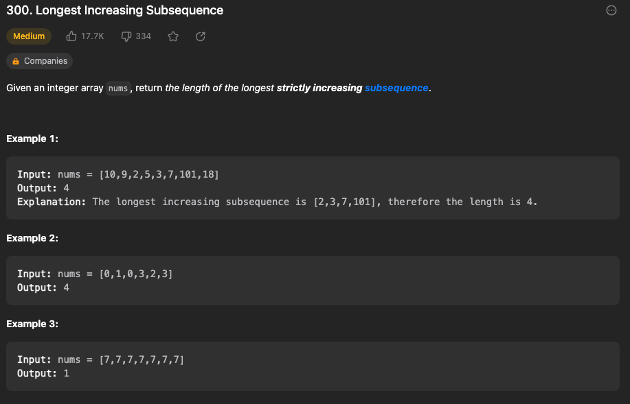Click the lock icon beside Companies
630x404 pixels.
click(x=16, y=61)
